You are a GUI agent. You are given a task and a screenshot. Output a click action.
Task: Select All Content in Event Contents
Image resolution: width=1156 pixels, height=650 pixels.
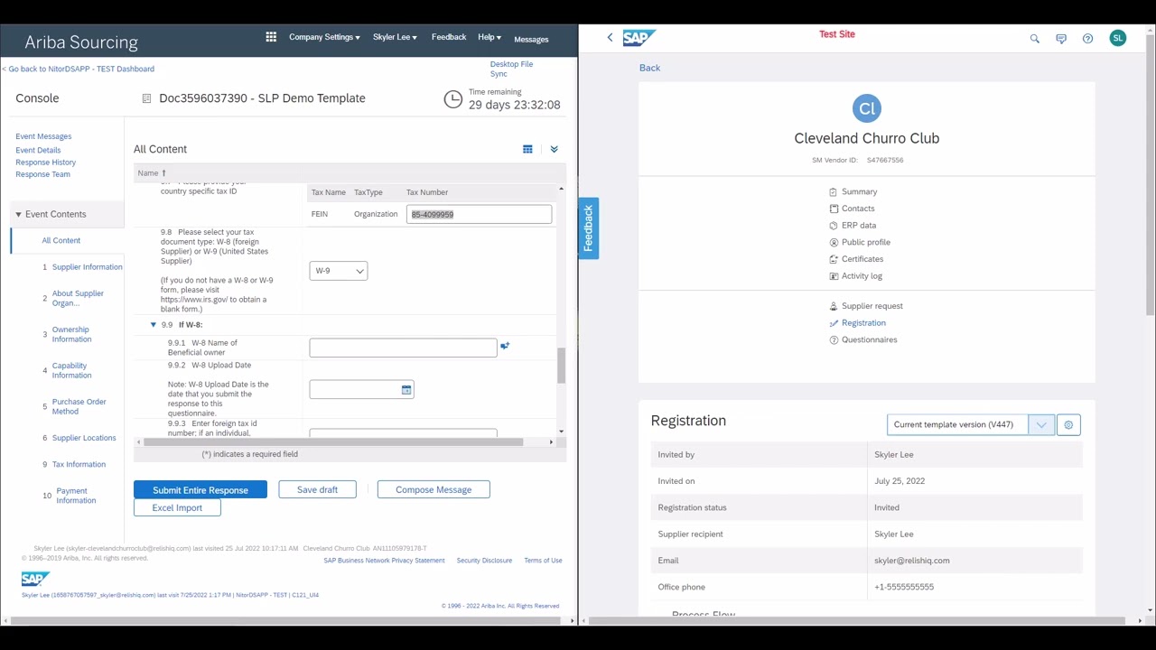pyautogui.click(x=61, y=240)
